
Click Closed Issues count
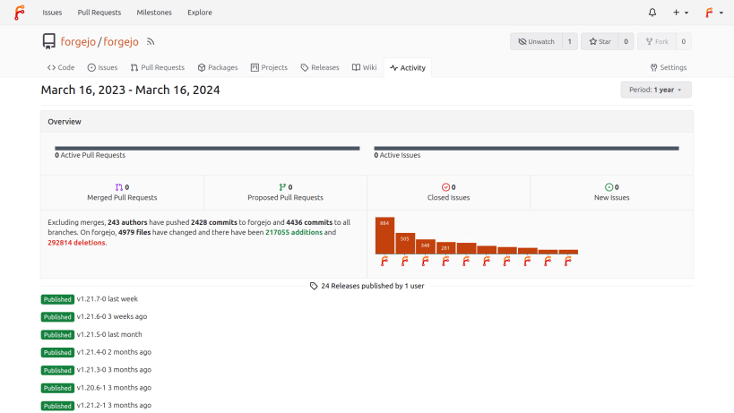453,187
